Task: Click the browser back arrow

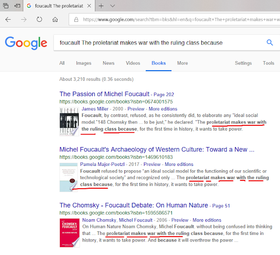Action: [x=8, y=19]
